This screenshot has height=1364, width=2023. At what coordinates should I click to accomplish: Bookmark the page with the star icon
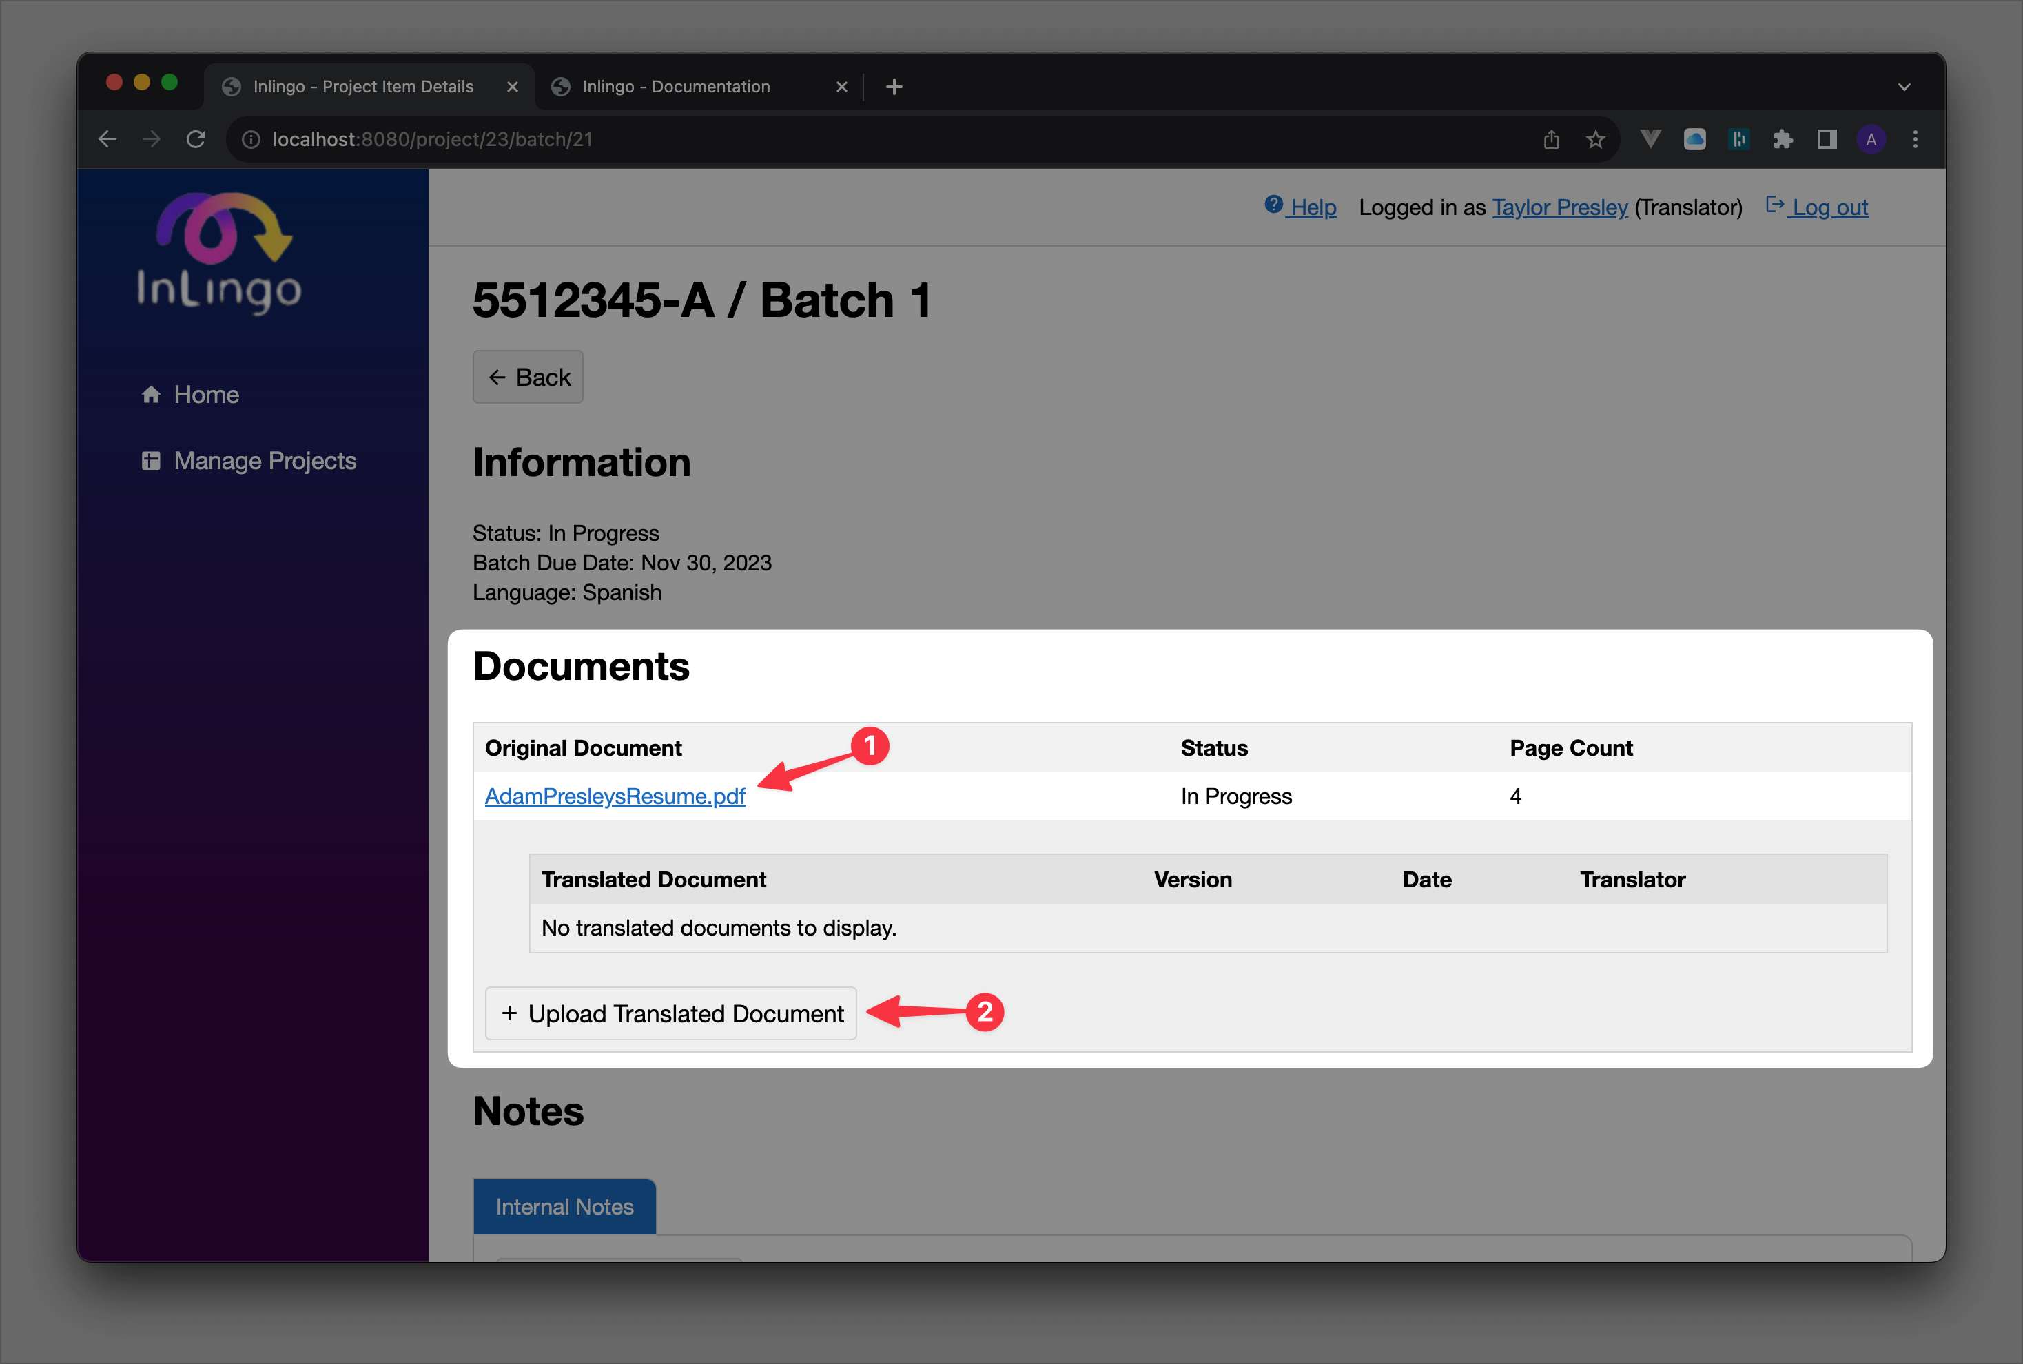pyautogui.click(x=1595, y=139)
